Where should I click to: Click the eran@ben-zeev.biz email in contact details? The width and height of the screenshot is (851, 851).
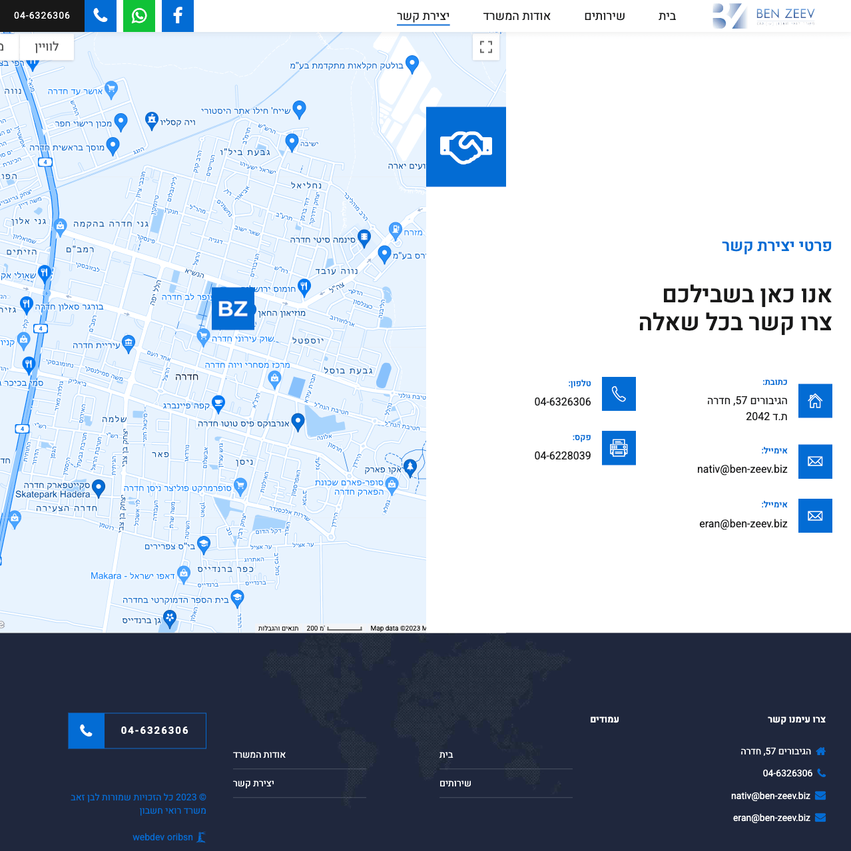point(743,524)
